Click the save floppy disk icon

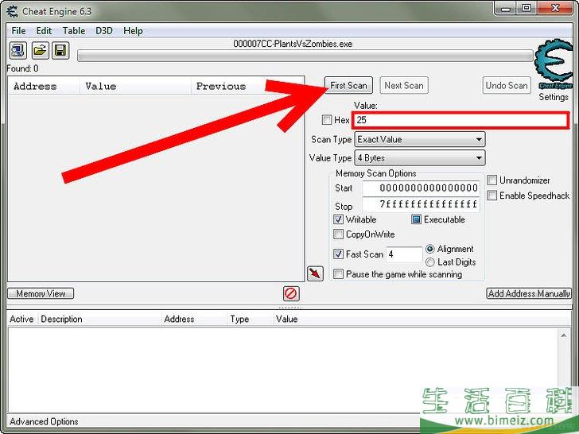[x=60, y=51]
